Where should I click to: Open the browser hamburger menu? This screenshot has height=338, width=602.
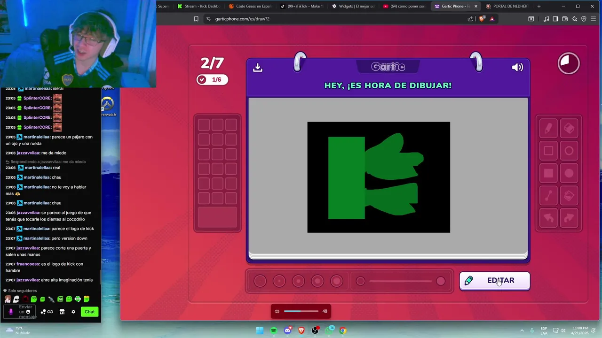(x=594, y=19)
